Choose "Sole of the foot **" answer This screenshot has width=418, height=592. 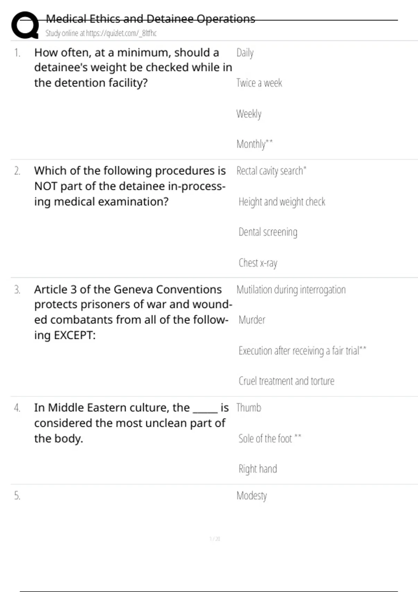[x=270, y=438]
